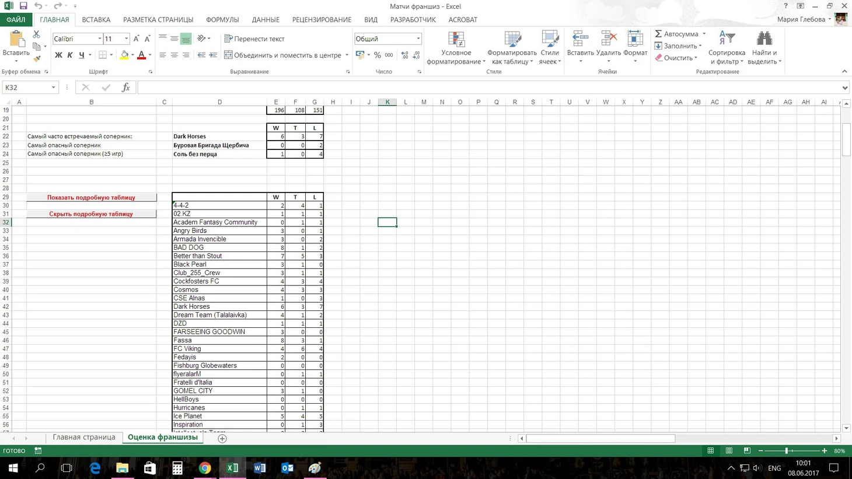Image resolution: width=852 pixels, height=479 pixels.
Task: Select column K header
Action: pos(387,102)
